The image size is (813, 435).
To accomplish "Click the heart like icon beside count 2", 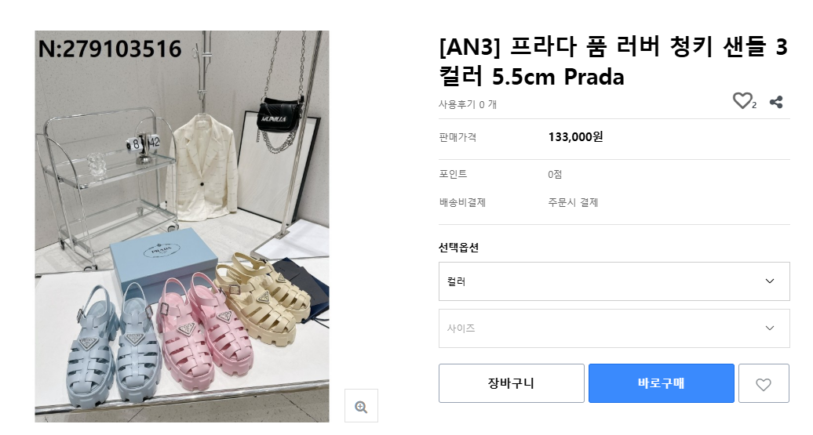I will (742, 101).
